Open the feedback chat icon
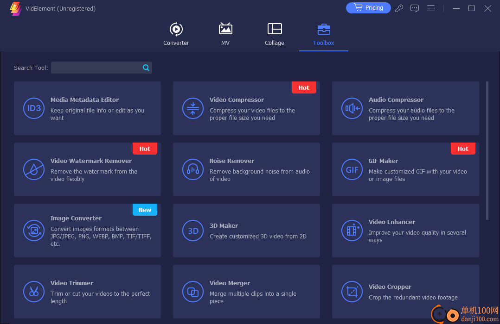500x324 pixels. click(x=415, y=8)
